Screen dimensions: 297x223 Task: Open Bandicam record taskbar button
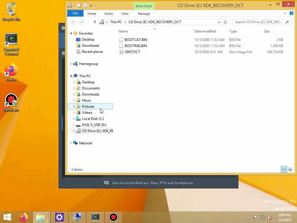coord(113,217)
